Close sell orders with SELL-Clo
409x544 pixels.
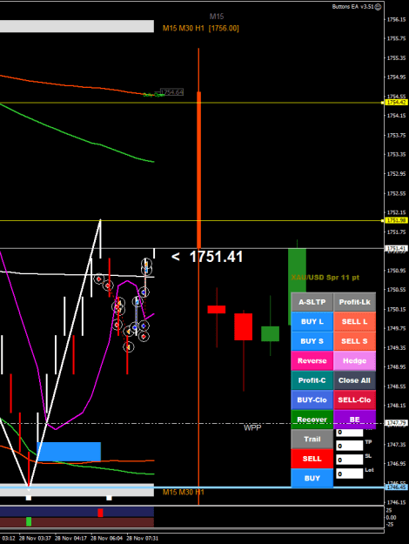click(354, 400)
